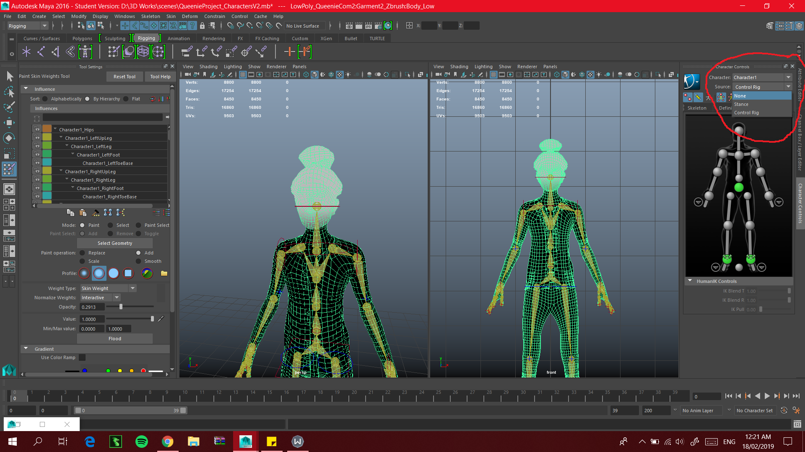Paste influence weights icon

(x=83, y=213)
